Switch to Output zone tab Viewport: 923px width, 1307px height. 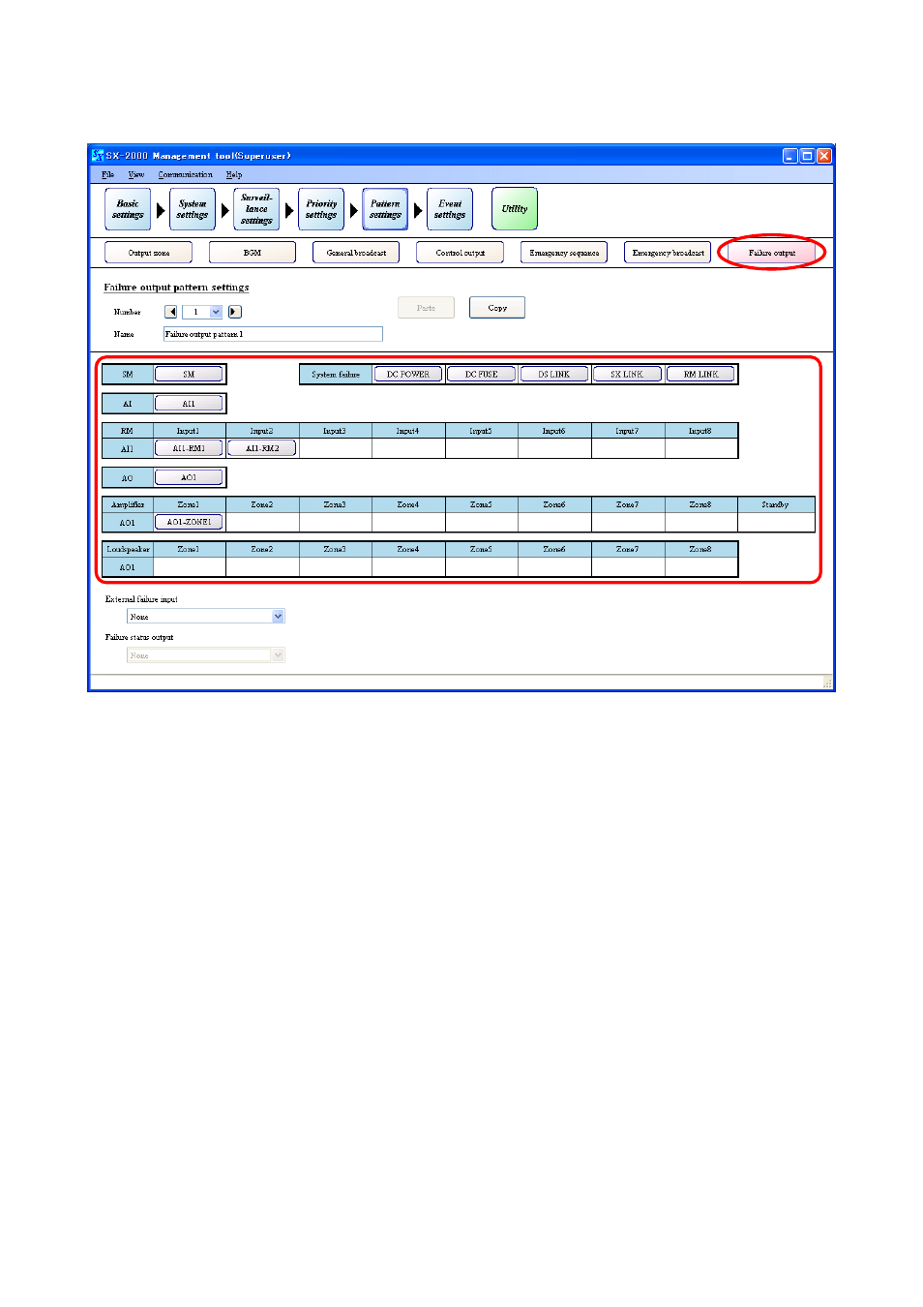[149, 253]
